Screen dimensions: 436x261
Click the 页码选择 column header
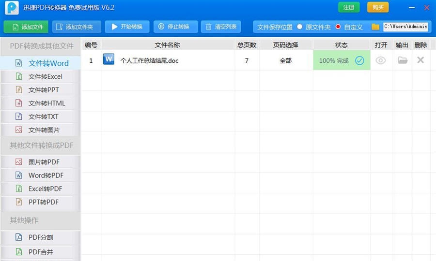285,45
